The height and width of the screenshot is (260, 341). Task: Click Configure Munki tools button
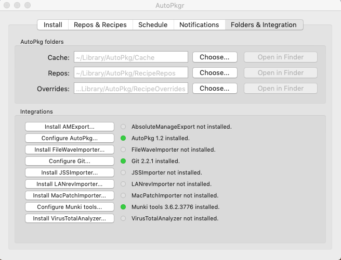70,207
